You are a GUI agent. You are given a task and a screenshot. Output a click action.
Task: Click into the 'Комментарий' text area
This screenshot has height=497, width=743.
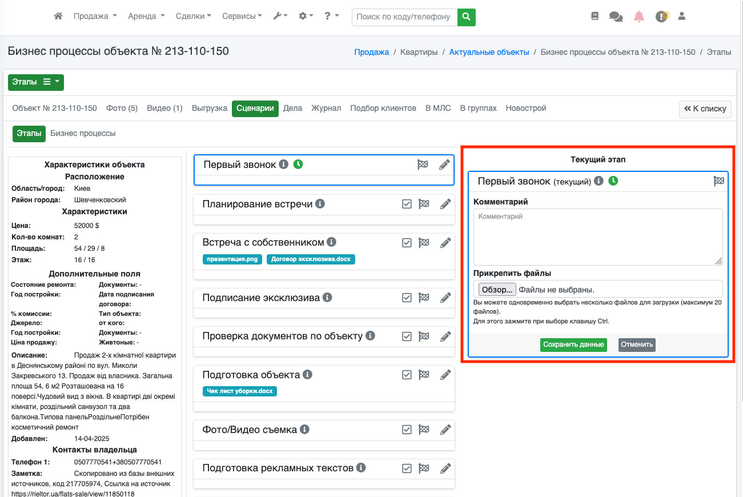pos(598,237)
